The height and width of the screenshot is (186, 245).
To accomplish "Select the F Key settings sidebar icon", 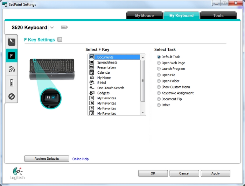I will pos(12,56).
